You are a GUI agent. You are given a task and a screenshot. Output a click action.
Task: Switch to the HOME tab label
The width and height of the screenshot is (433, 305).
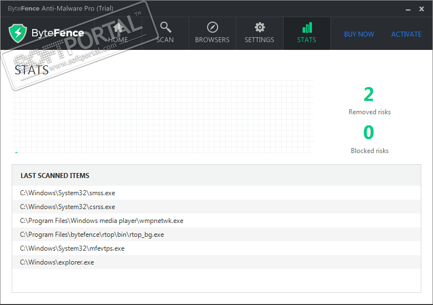coord(118,40)
